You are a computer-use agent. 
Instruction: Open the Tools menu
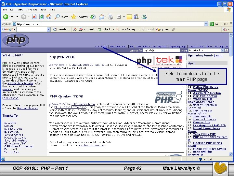click(x=44, y=9)
